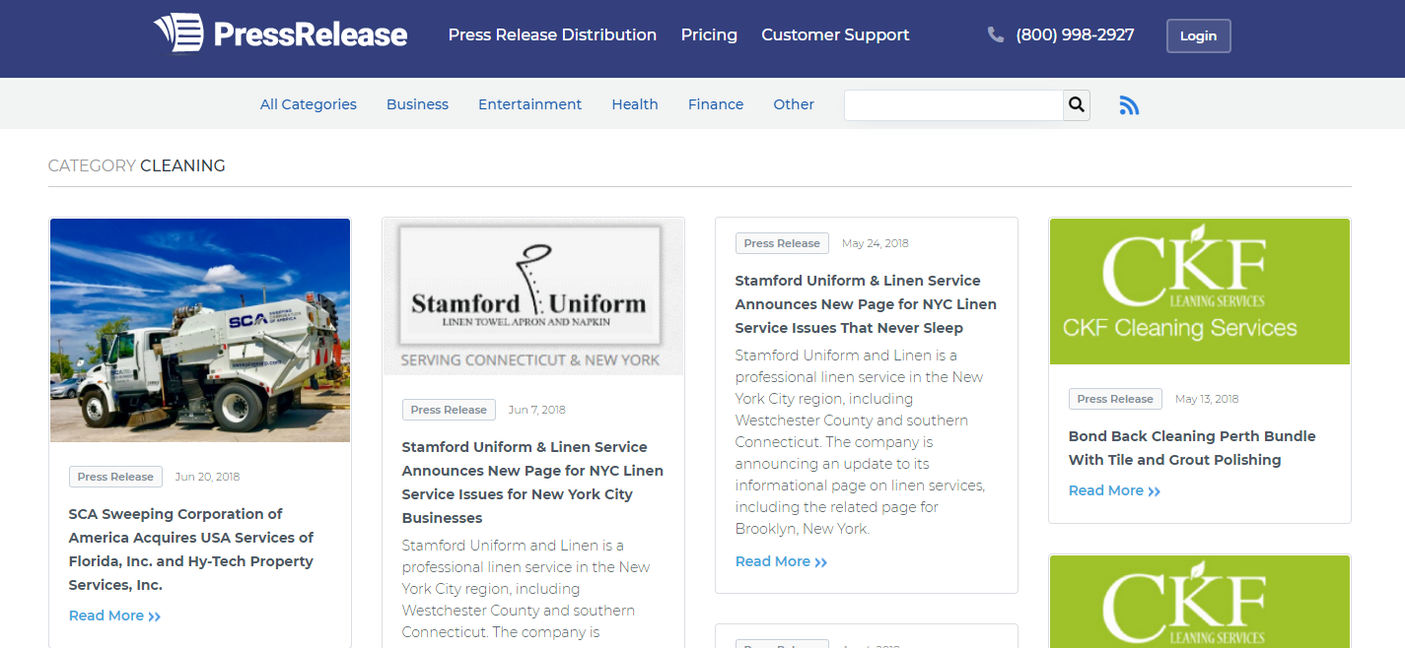This screenshot has height=648, width=1405.
Task: Click the May 24, 2018 date text
Action: coord(876,243)
